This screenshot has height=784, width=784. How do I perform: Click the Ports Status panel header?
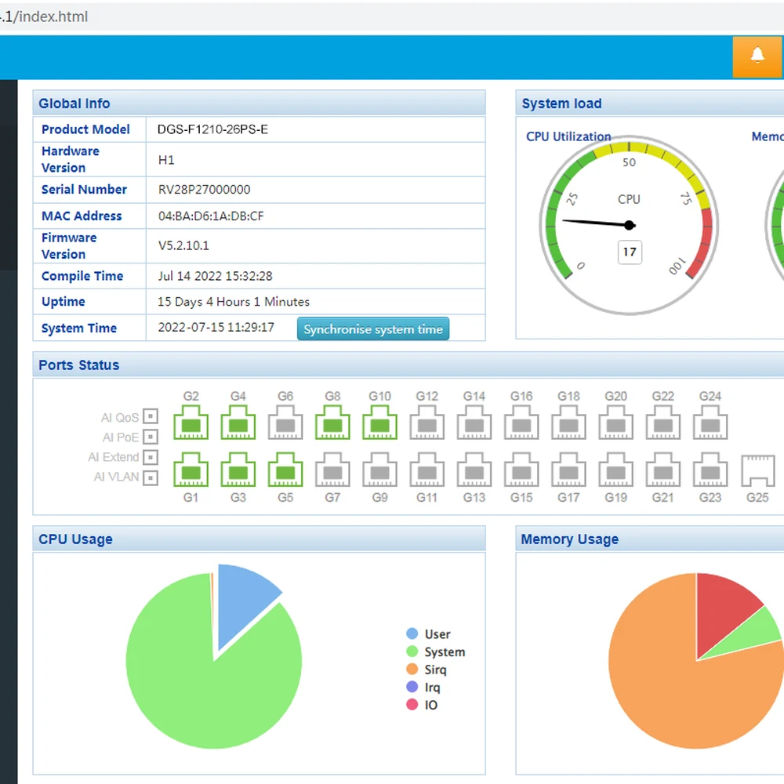point(408,365)
